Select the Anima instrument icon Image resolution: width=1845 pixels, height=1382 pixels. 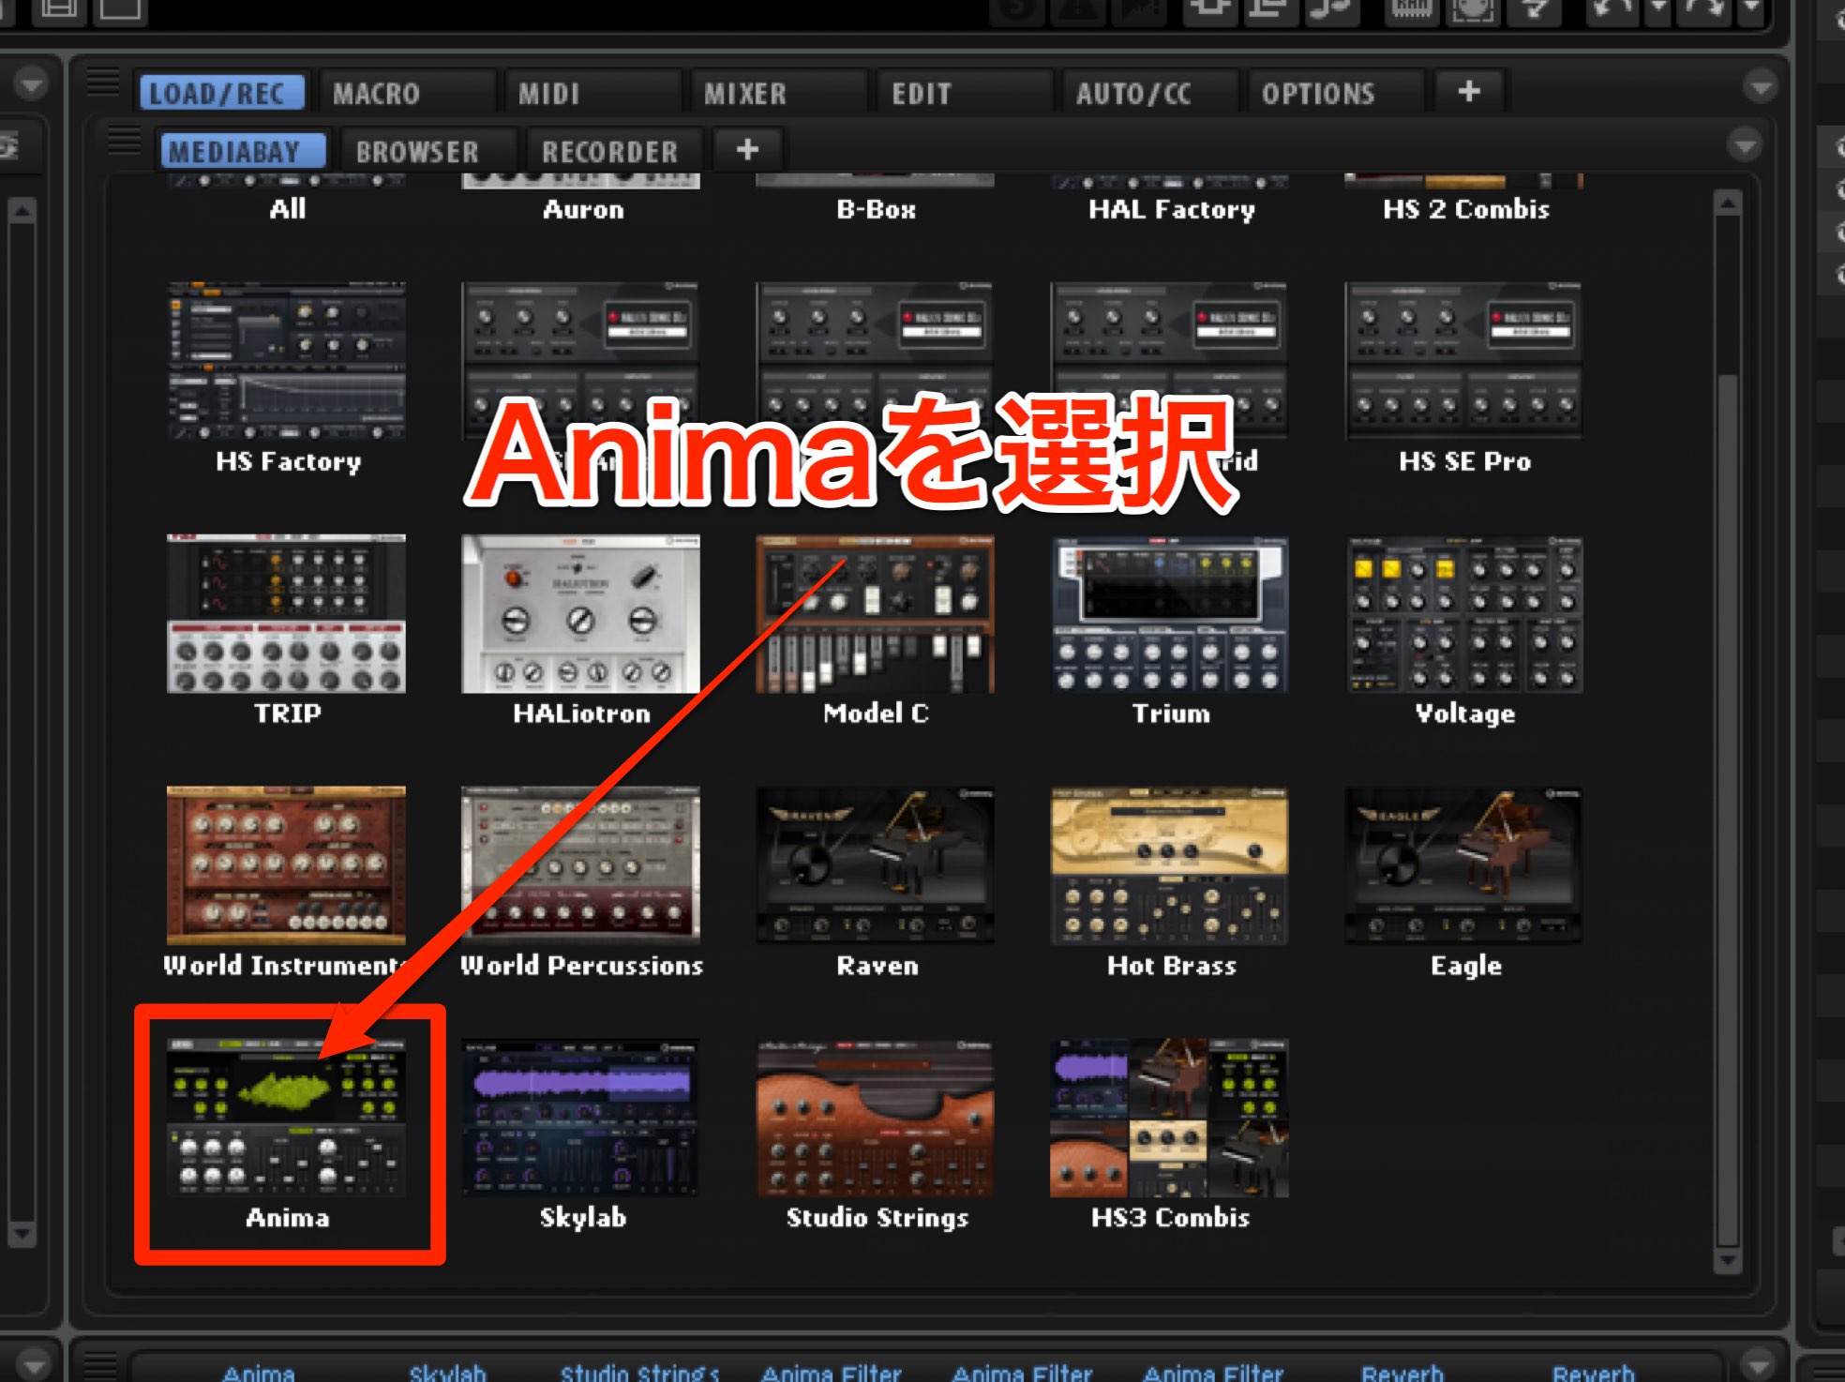(x=286, y=1117)
